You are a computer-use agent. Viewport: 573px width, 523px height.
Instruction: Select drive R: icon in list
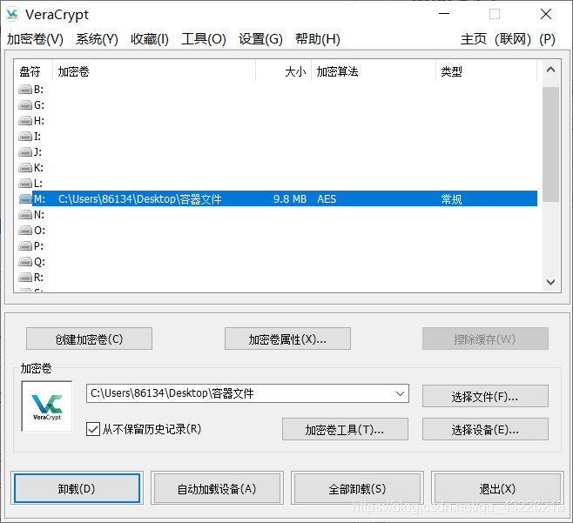pos(25,278)
